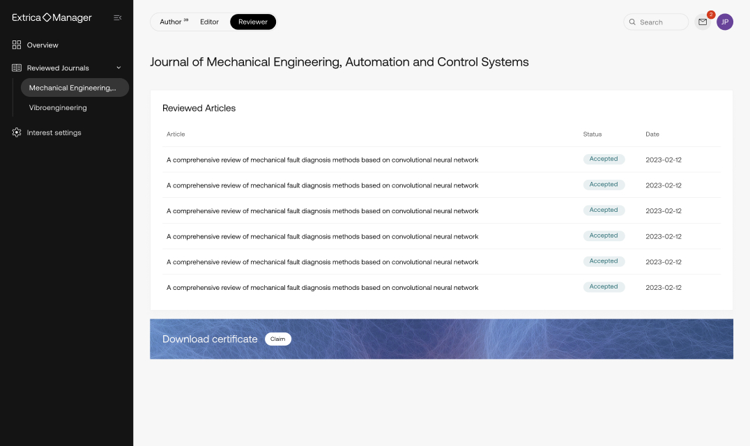Select Vibroengineering journal in sidebar
The height and width of the screenshot is (446, 750).
(x=58, y=107)
